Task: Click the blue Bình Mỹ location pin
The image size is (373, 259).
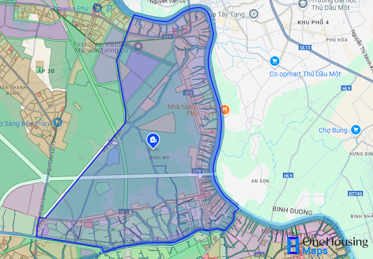Action: (153, 140)
